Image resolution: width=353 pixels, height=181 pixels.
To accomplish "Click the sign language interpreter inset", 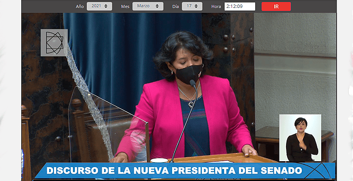I will click(300, 138).
